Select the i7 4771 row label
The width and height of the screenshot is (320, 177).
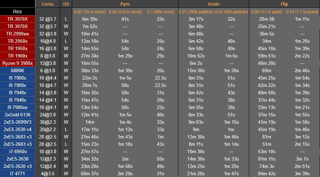(x=18, y=173)
